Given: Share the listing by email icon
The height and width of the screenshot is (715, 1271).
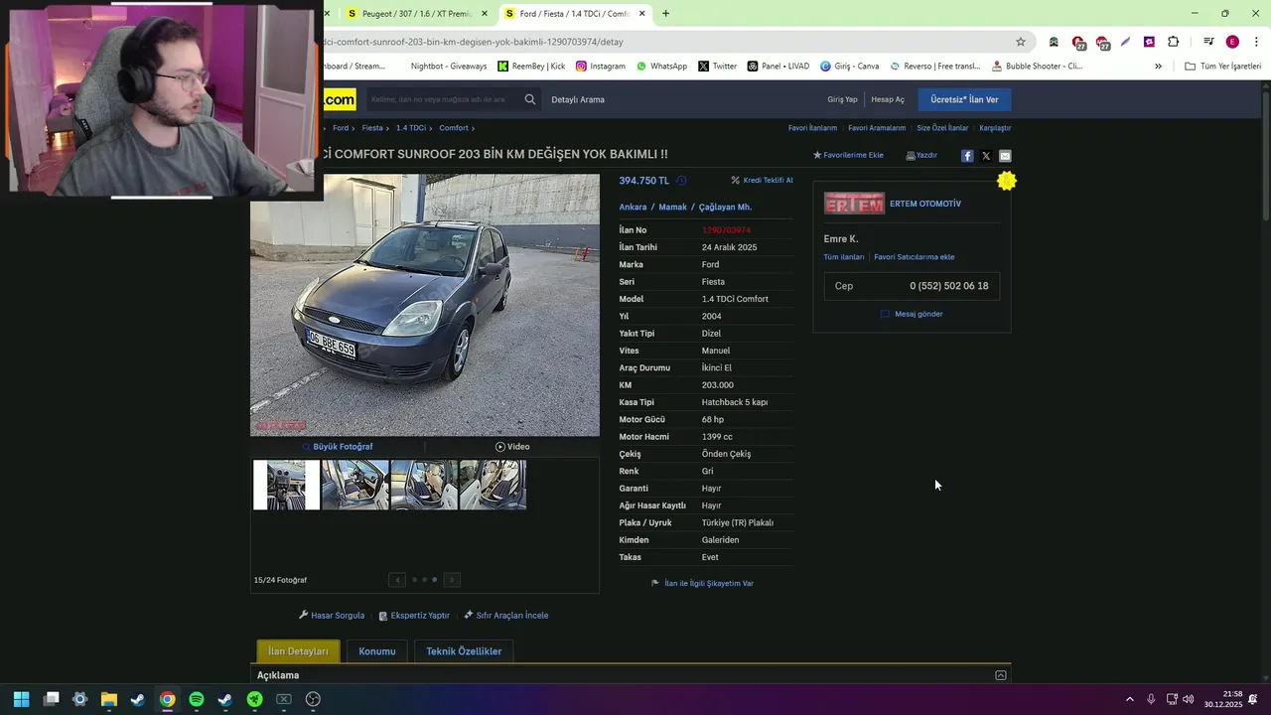Looking at the screenshot, I should 1005,156.
